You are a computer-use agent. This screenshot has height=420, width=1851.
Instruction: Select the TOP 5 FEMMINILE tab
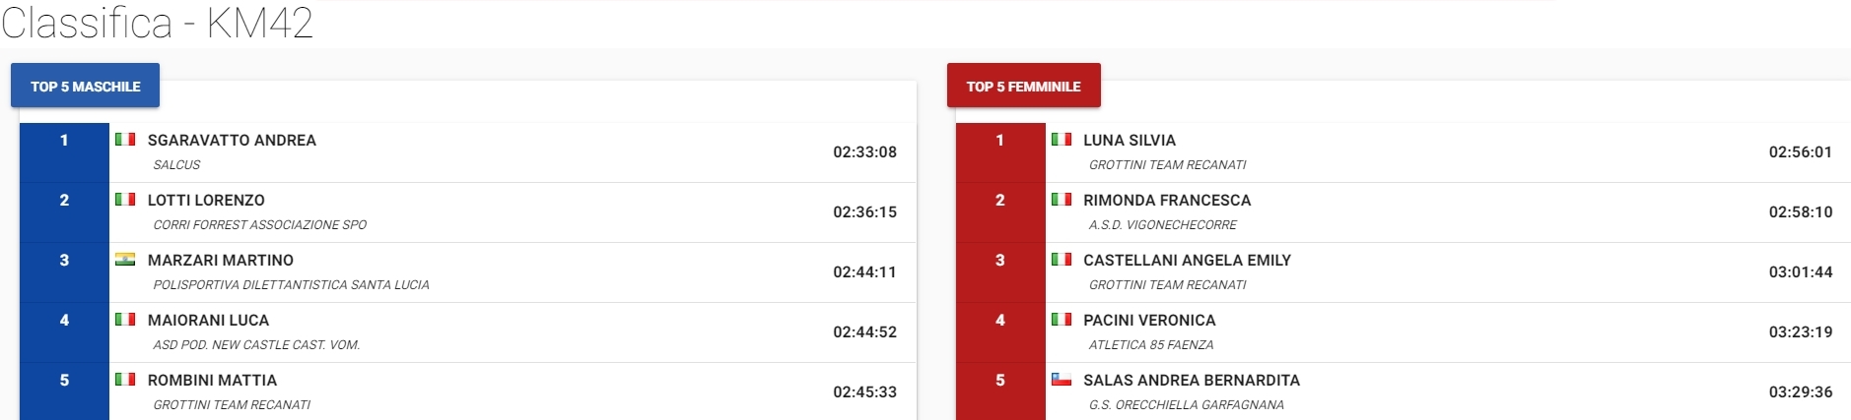(1023, 86)
